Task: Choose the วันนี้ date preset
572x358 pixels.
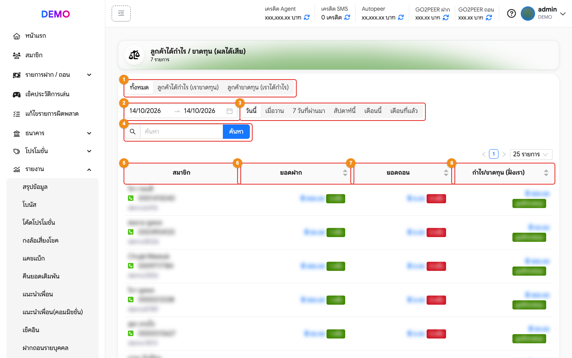Action: pos(251,111)
